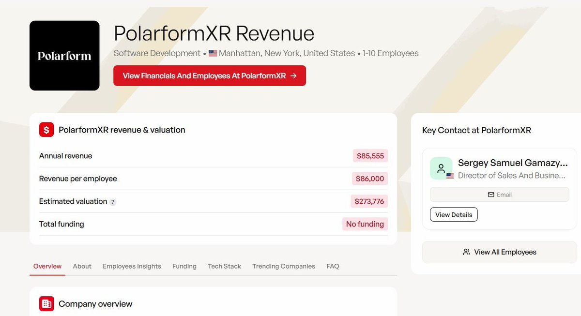The image size is (581, 316).
Task: Click the Sergey Samuel Gamazy... contact name
Action: point(513,163)
